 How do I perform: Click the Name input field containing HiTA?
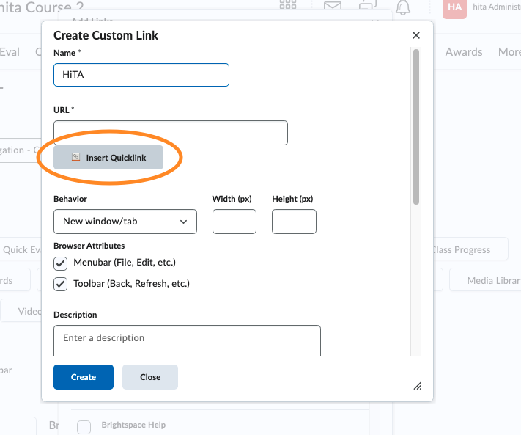pos(141,75)
